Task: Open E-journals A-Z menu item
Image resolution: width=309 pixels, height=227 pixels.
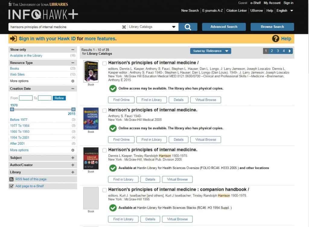Action: tap(212, 11)
